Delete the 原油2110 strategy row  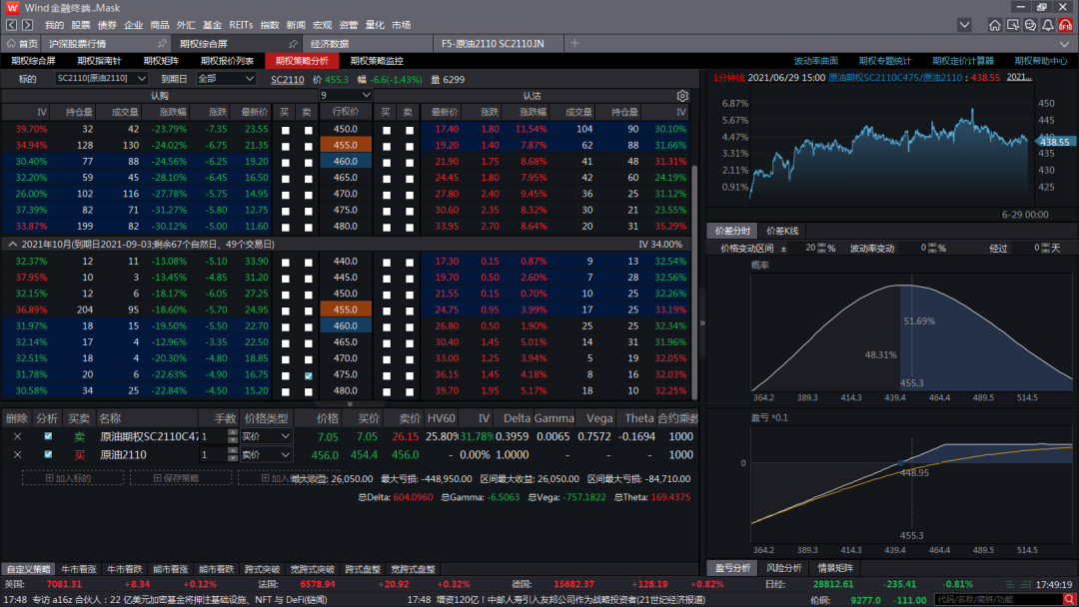18,454
